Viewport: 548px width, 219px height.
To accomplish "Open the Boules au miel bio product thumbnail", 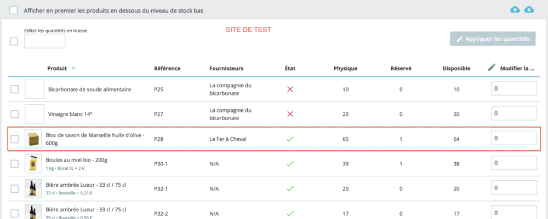I will [x=33, y=164].
